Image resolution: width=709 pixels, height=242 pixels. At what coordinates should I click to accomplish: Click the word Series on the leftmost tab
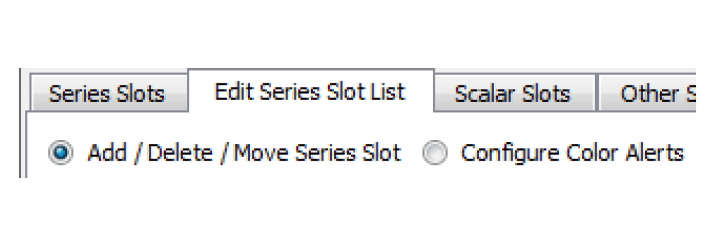tap(79, 93)
